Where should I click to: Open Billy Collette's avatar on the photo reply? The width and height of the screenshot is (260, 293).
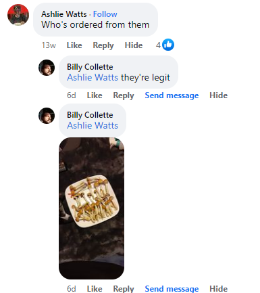pos(47,116)
